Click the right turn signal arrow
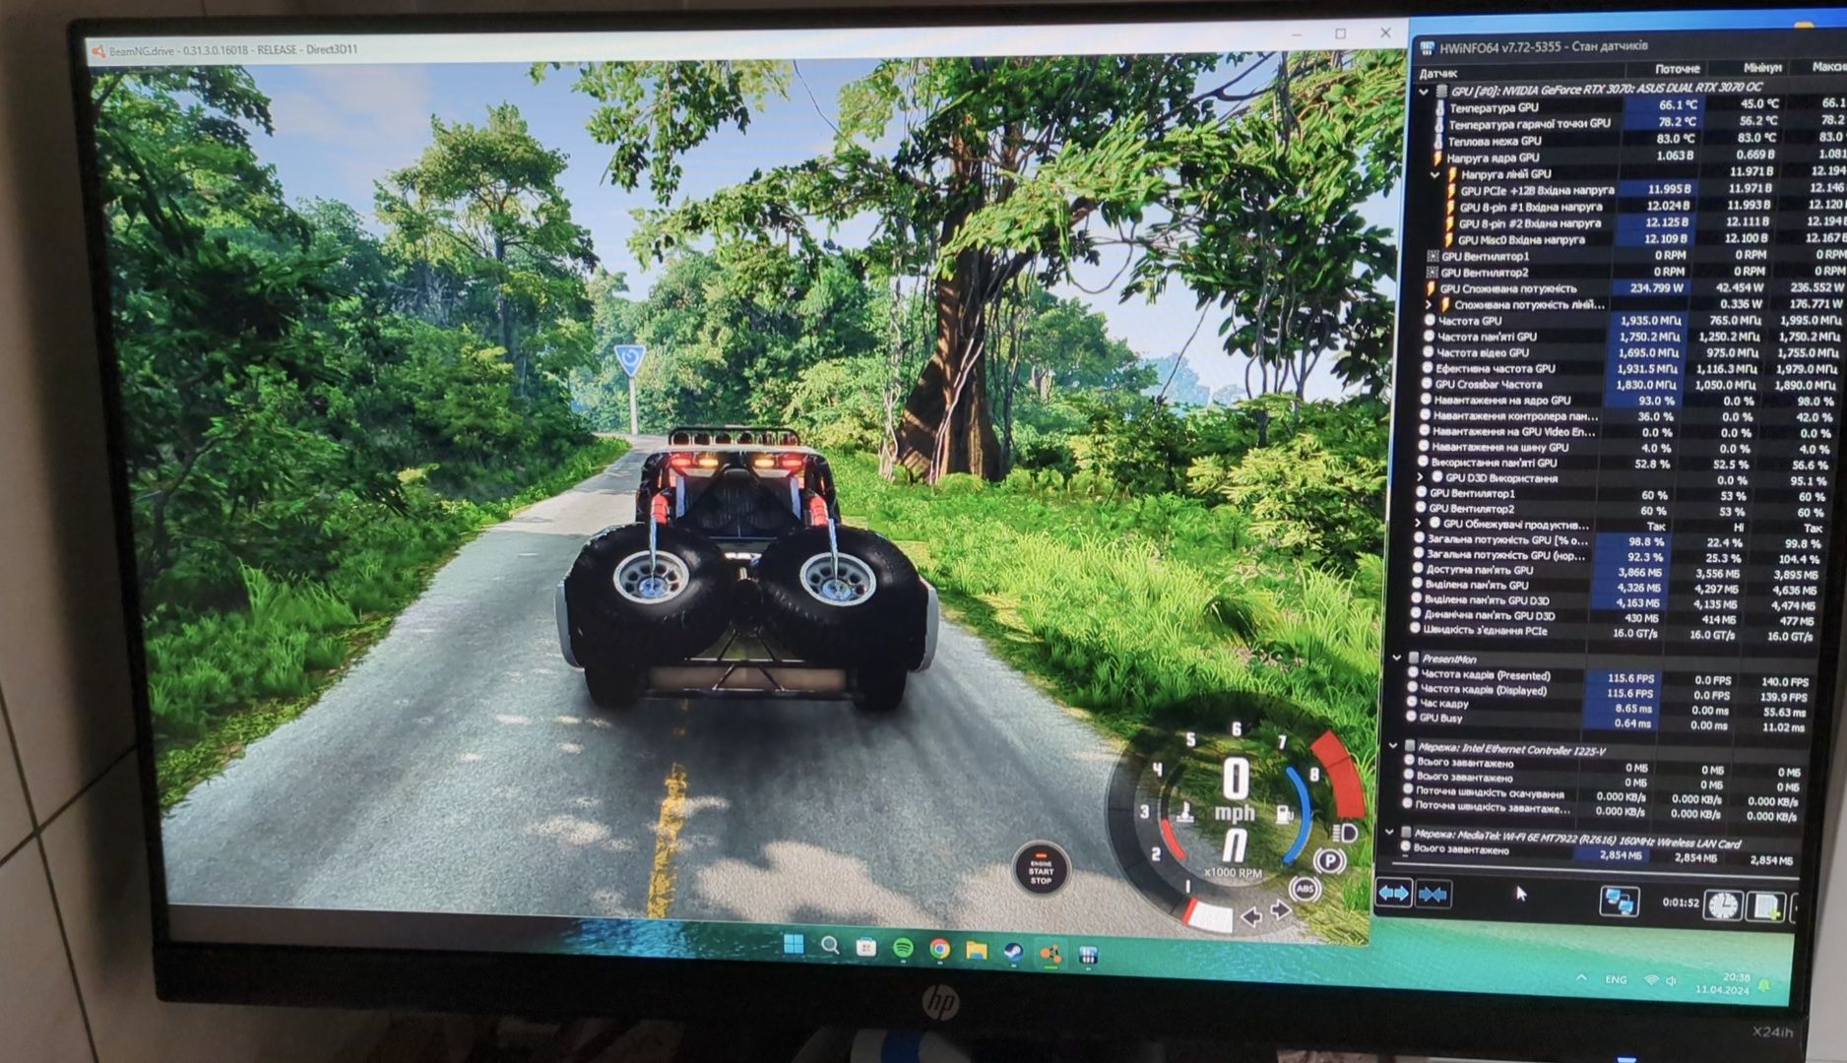The height and width of the screenshot is (1063, 1847). click(x=1281, y=910)
